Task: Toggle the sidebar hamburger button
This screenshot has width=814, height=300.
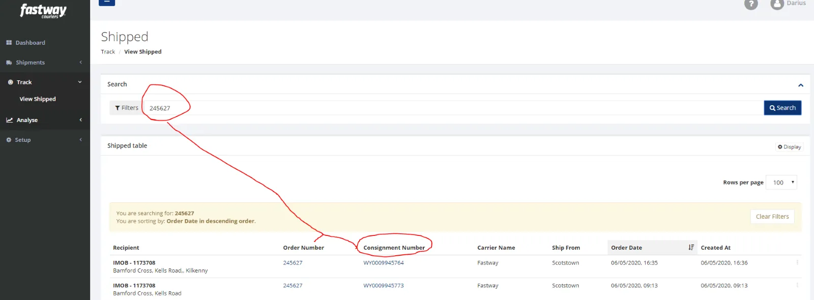Action: coord(107,2)
